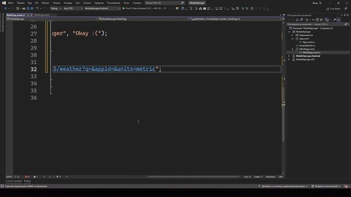Click the Undo toolbar icon

pyautogui.click(x=37, y=9)
